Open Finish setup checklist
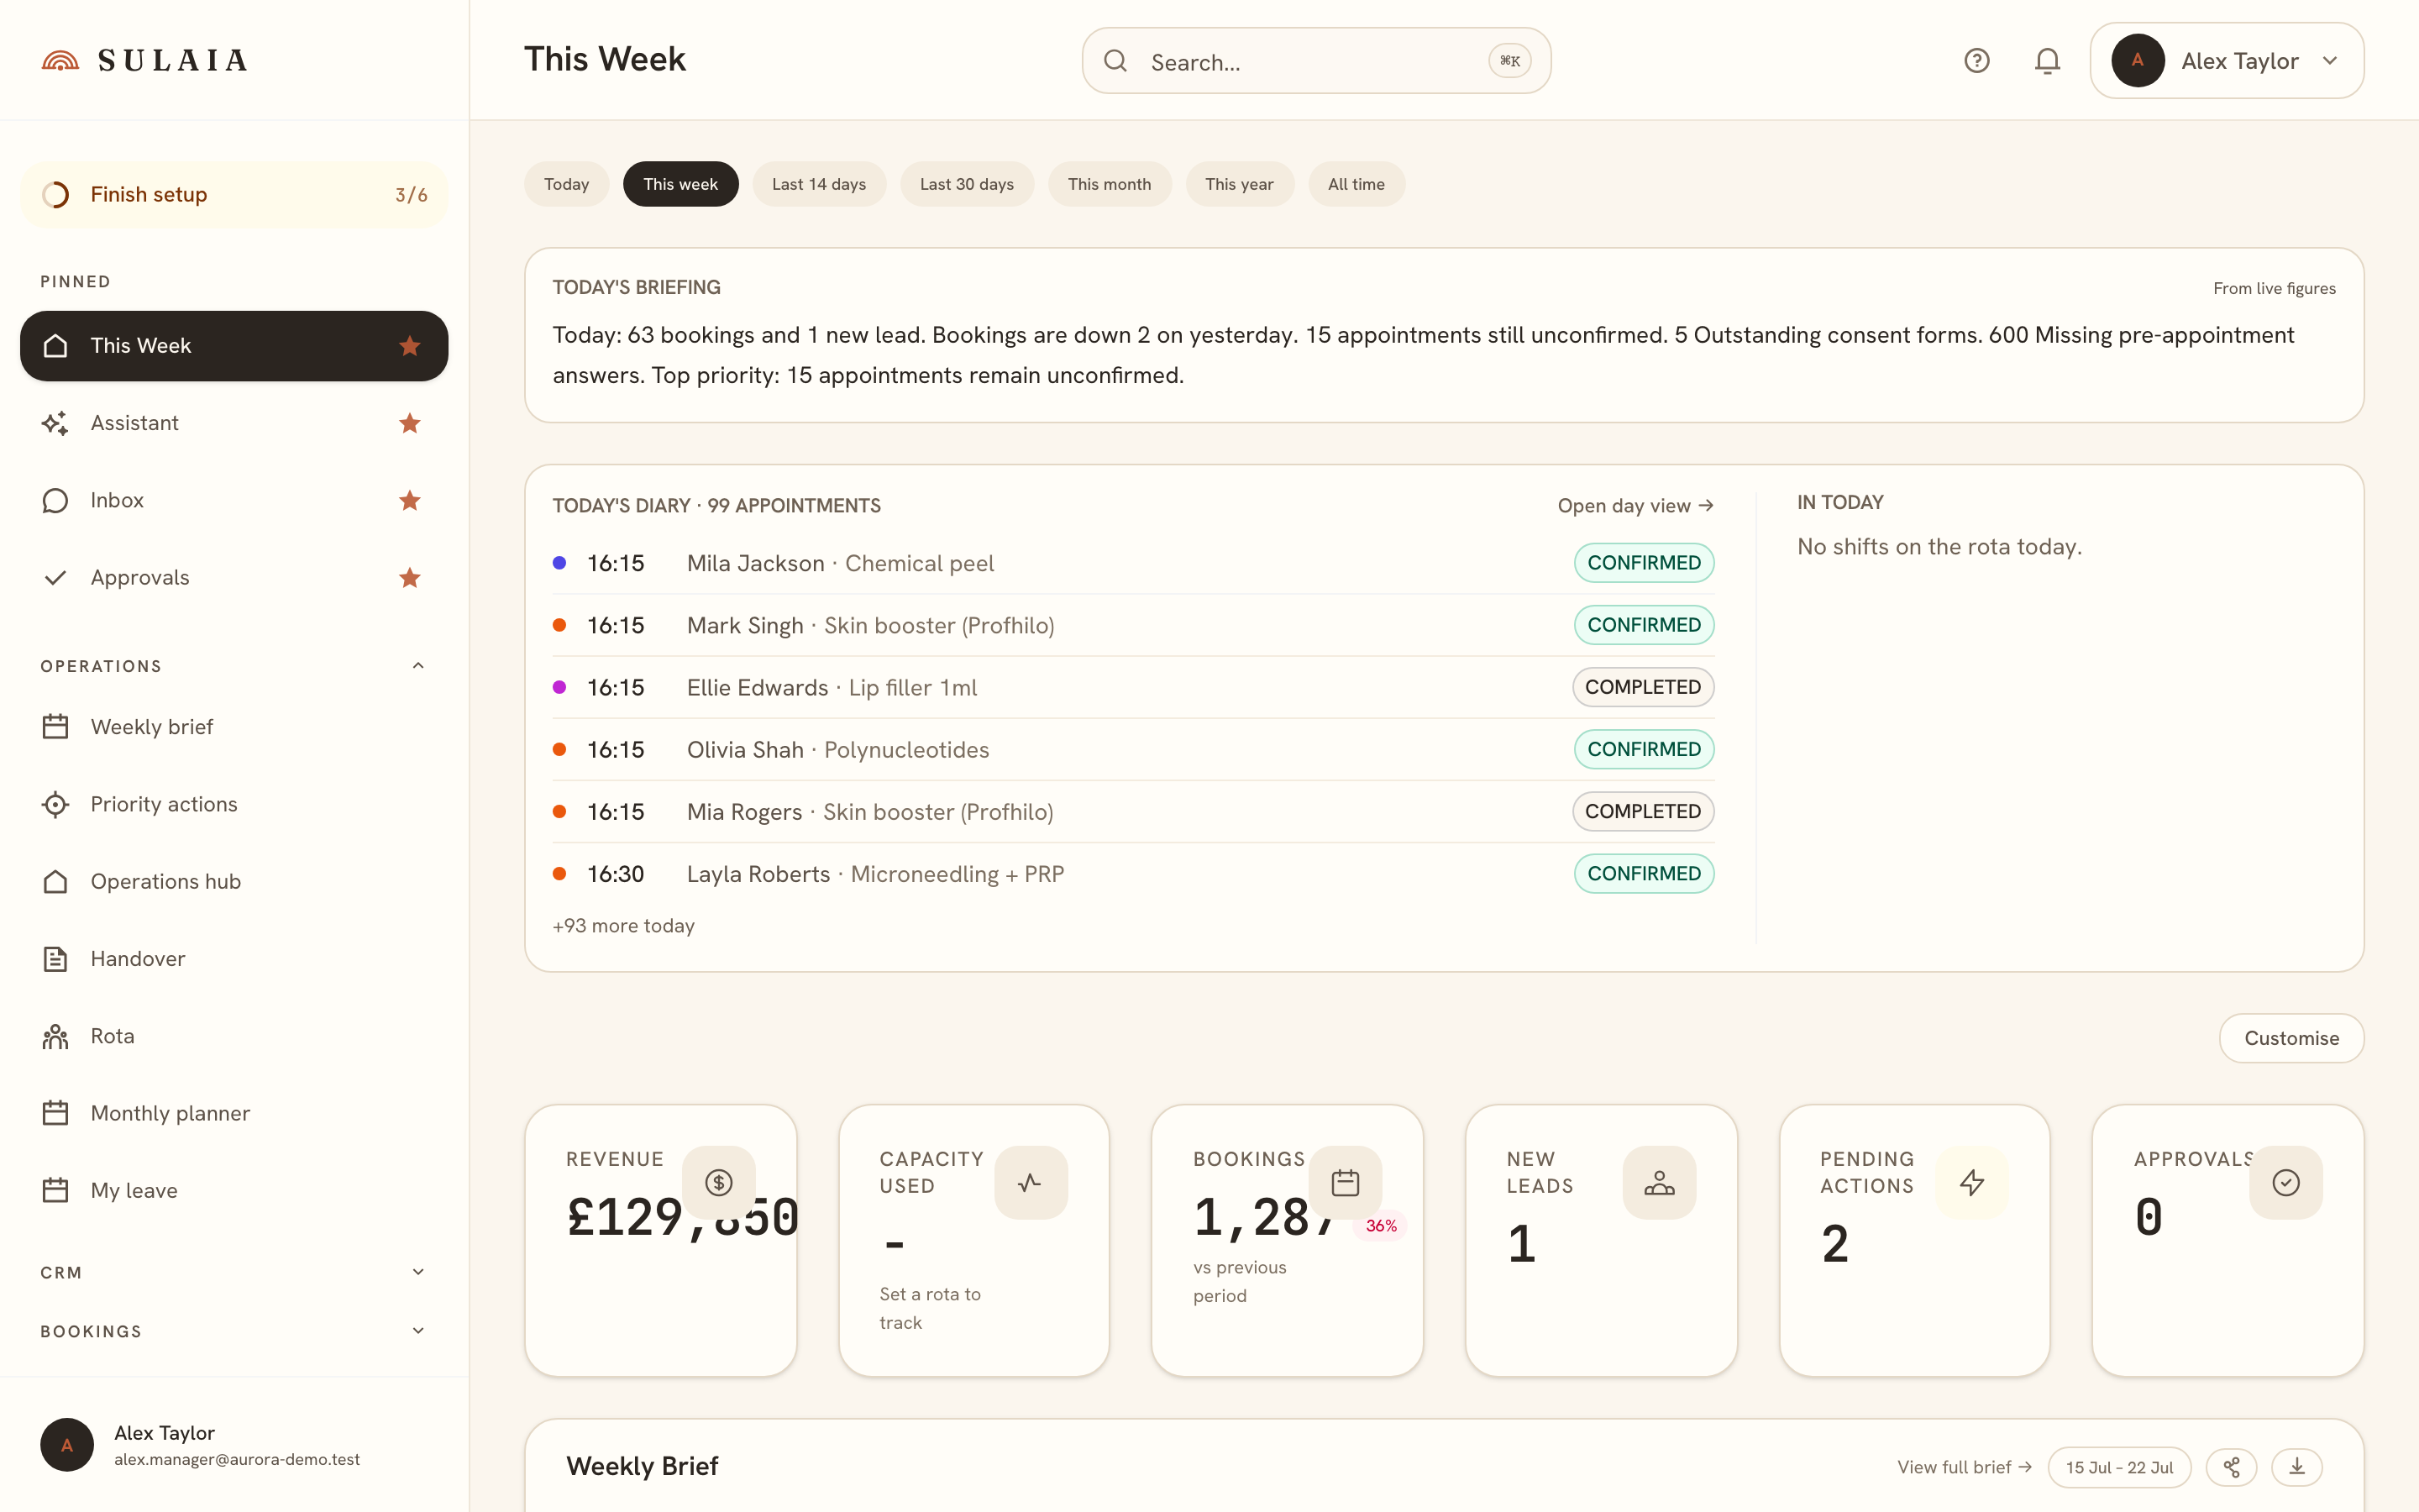This screenshot has height=1512, width=2419. tap(234, 195)
